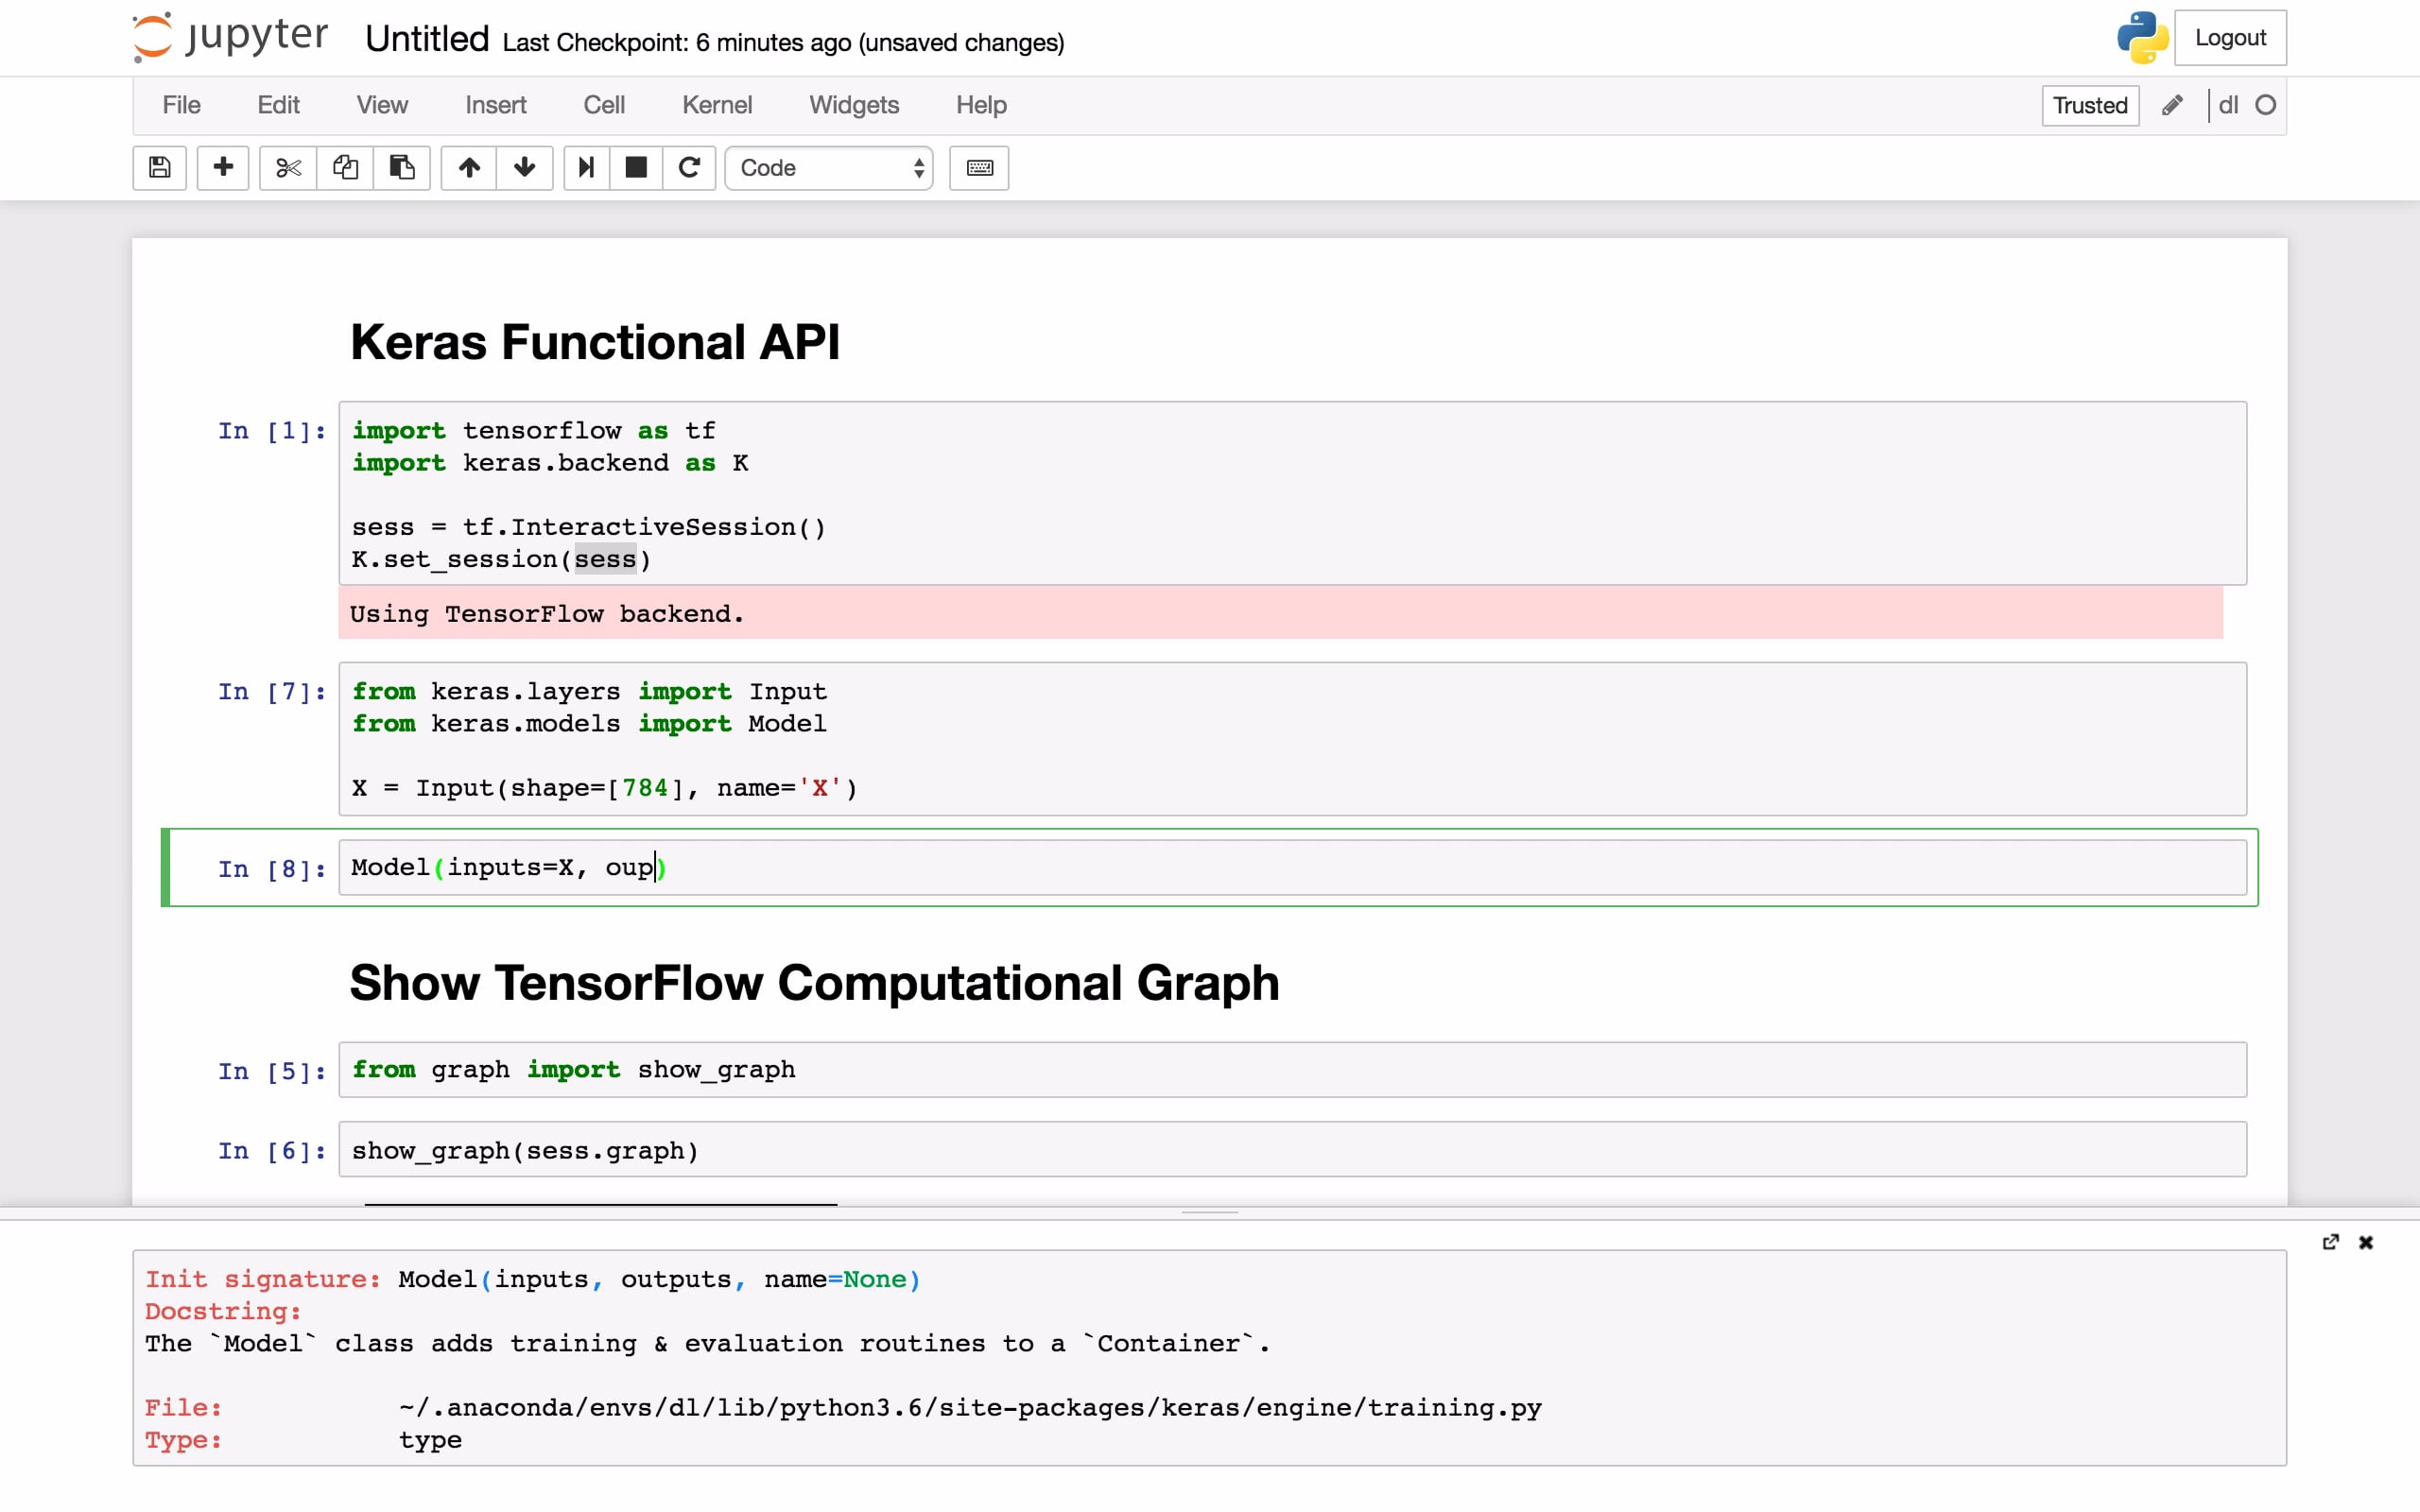Click the keras.layers Input import cell
This screenshot has height=1512, width=2420.
pos(1292,739)
